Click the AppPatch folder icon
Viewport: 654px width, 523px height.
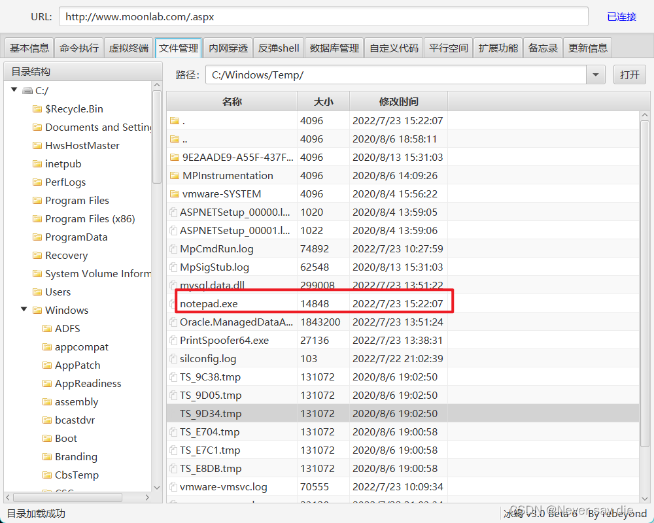pyautogui.click(x=47, y=365)
